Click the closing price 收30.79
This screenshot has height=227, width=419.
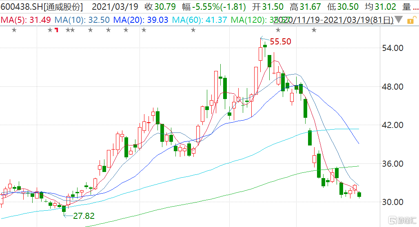160,7
